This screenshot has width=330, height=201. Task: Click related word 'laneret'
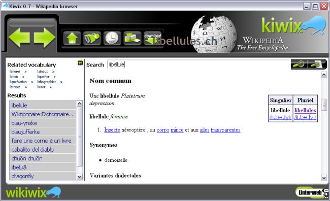[x=15, y=72]
